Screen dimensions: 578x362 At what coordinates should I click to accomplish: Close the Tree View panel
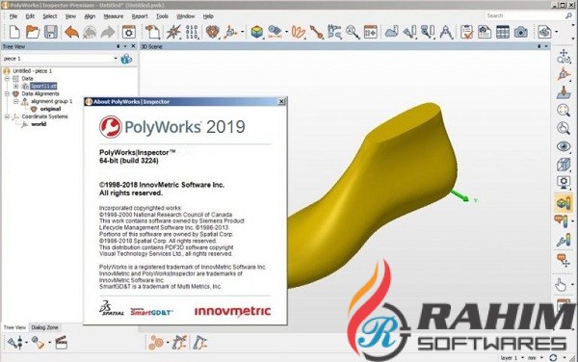click(133, 46)
